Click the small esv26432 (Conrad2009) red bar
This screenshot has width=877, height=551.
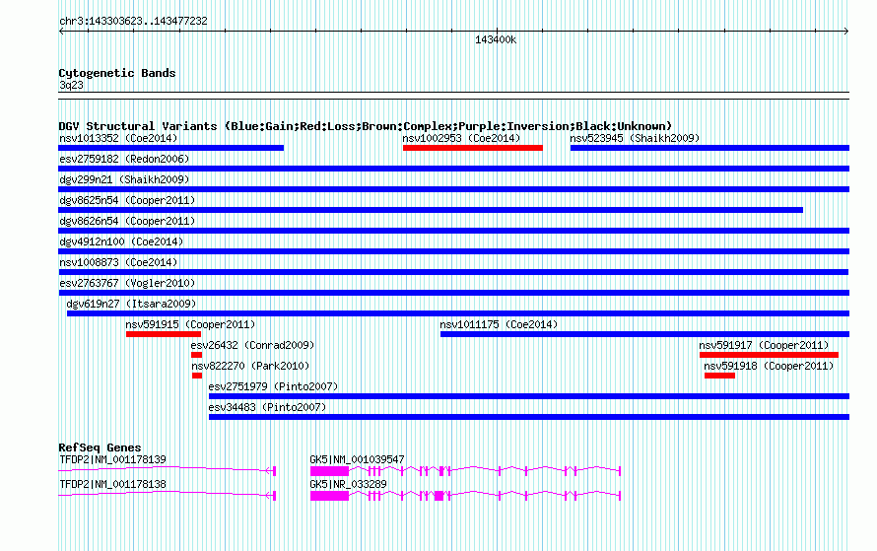[196, 355]
